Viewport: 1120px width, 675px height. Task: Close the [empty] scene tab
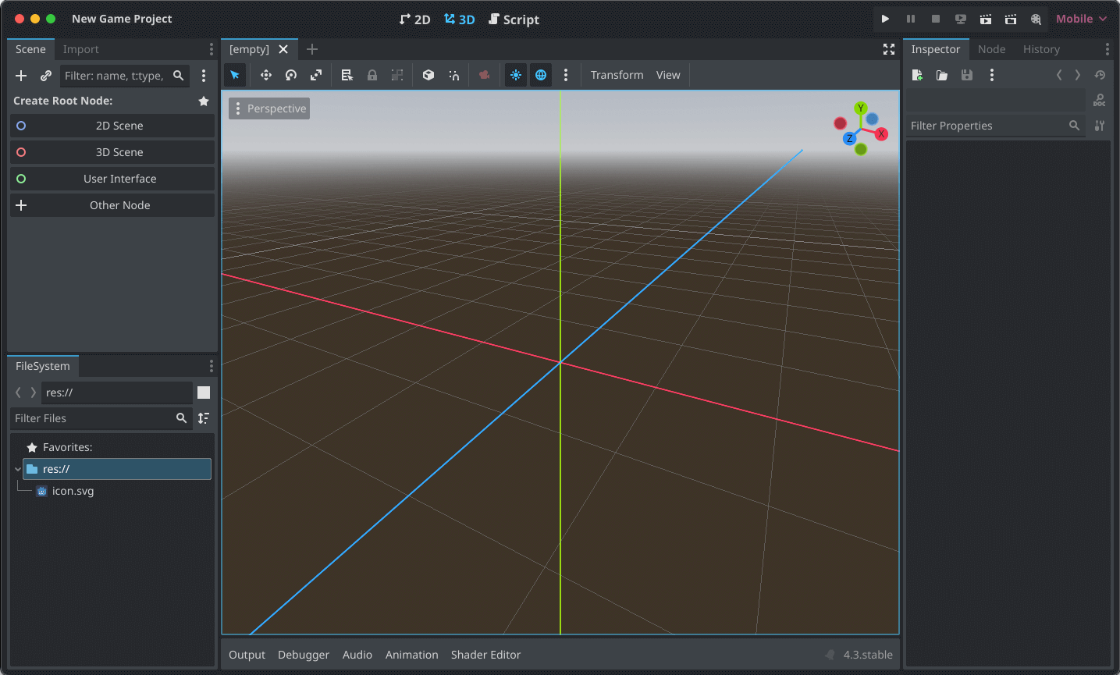pyautogui.click(x=283, y=49)
